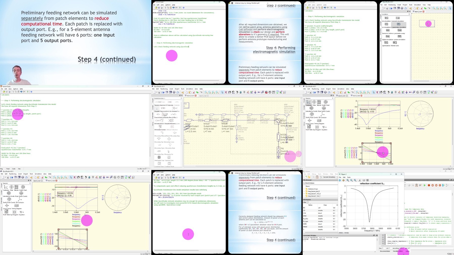
Task: Expand the tmp_lesson1_1to3_1 folder
Action: pos(304,196)
